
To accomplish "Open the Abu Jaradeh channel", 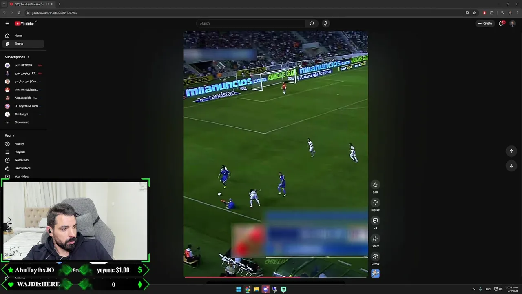I will [x=23, y=98].
